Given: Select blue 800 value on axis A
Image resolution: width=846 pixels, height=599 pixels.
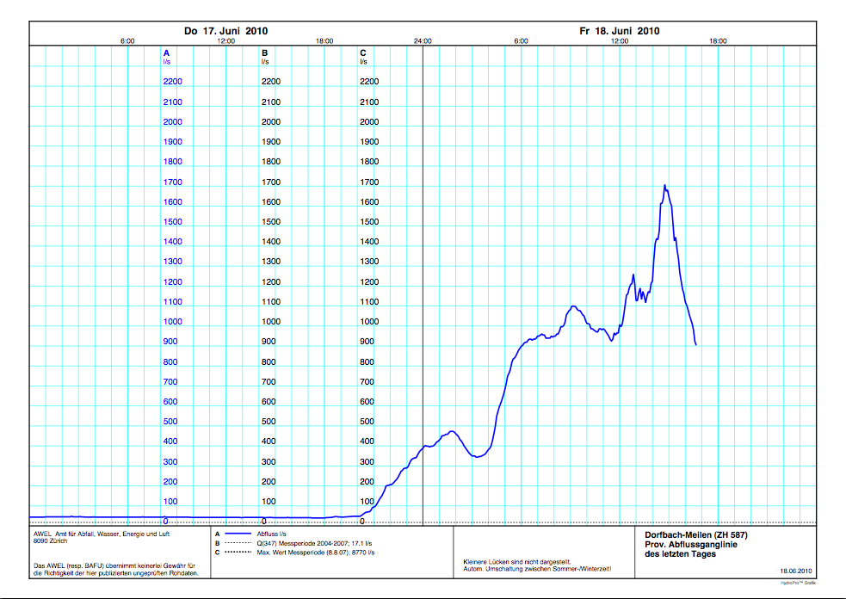Looking at the screenshot, I should tap(170, 362).
